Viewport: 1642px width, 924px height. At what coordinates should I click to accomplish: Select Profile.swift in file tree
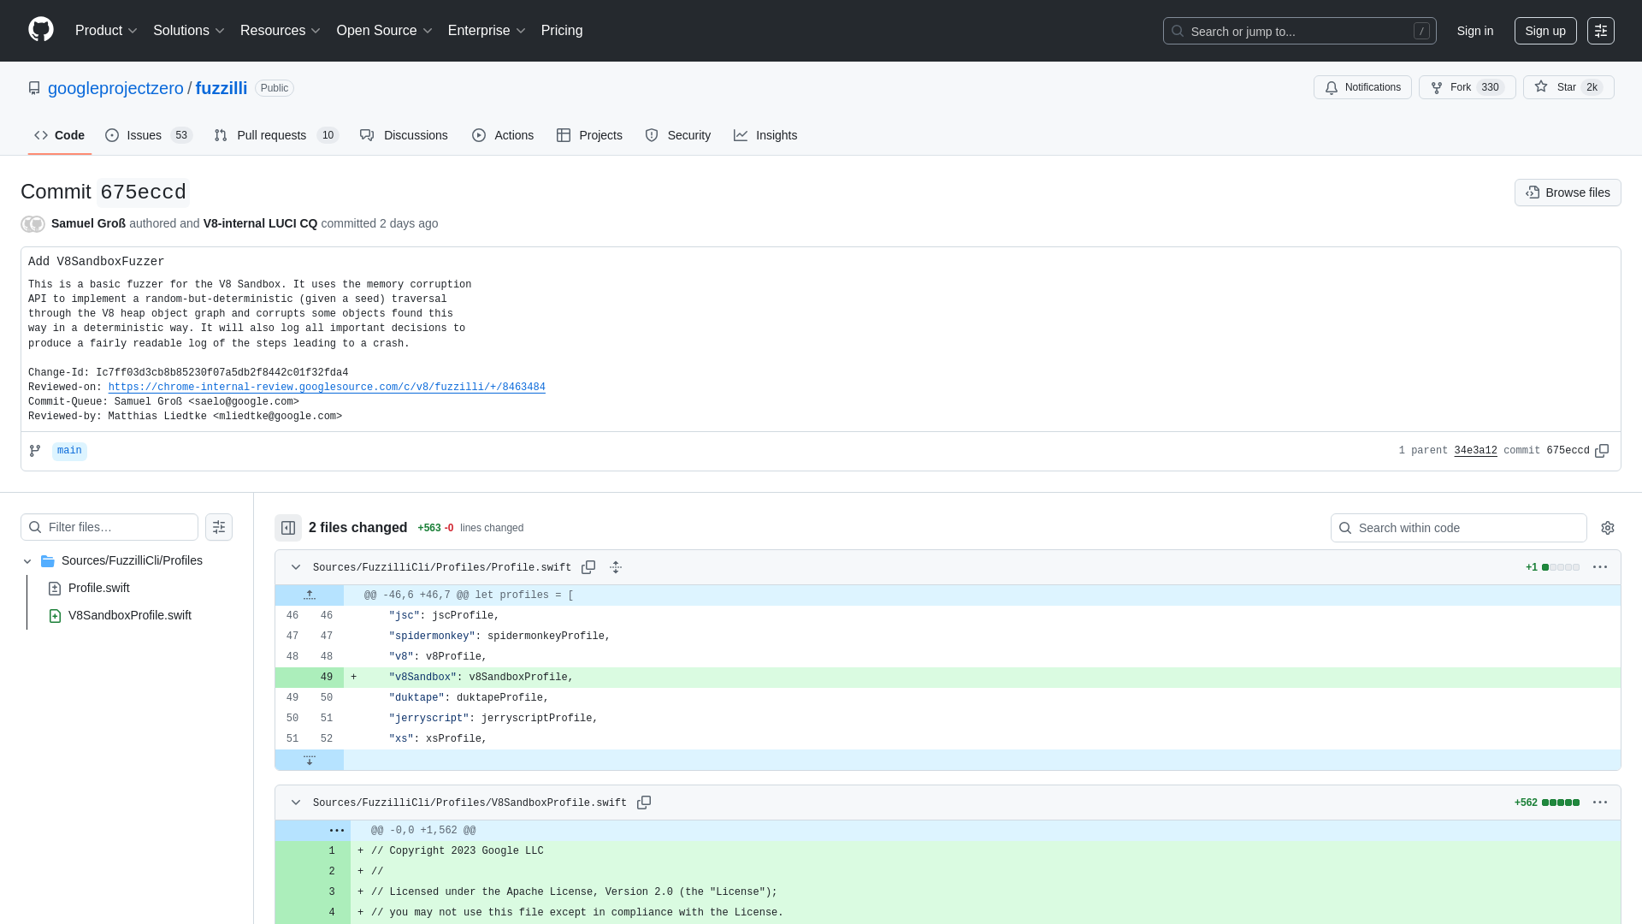click(99, 588)
